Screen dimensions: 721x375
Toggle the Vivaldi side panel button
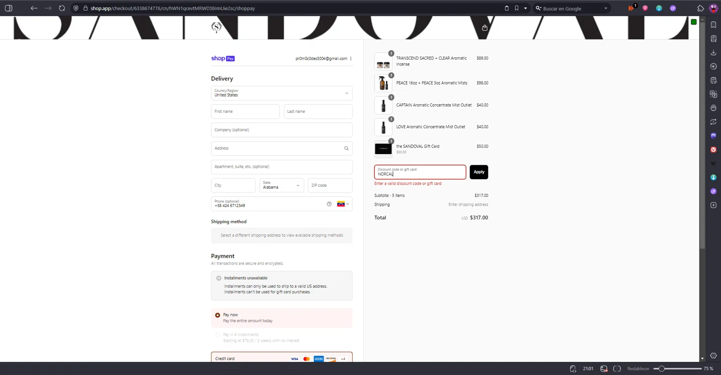click(x=8, y=8)
